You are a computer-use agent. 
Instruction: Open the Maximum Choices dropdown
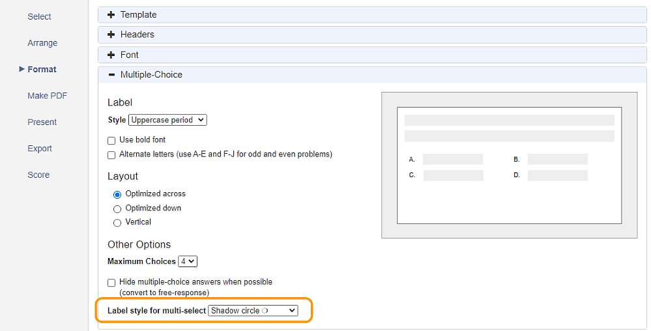[188, 261]
